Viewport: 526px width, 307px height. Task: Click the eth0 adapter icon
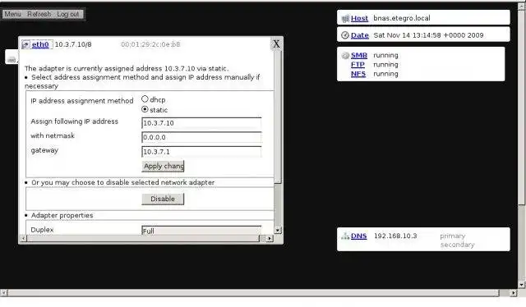pos(25,44)
